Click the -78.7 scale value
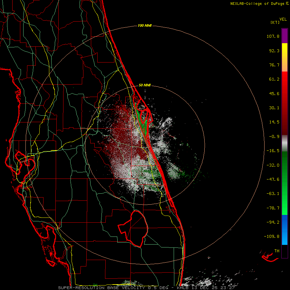The height and width of the screenshot is (290, 290). 273,208
